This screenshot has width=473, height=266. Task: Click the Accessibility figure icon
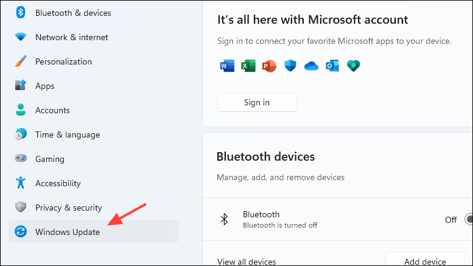pos(21,183)
